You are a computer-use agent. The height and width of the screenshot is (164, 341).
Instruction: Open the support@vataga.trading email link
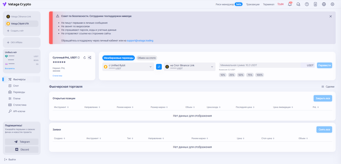pyautogui.click(x=140, y=41)
